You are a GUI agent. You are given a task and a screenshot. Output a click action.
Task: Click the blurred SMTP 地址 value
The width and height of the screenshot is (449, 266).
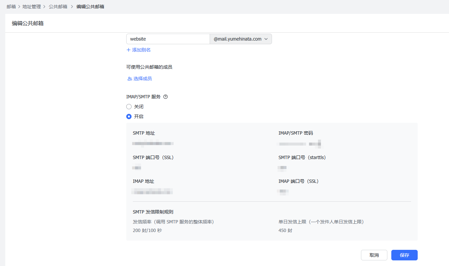coord(153,144)
